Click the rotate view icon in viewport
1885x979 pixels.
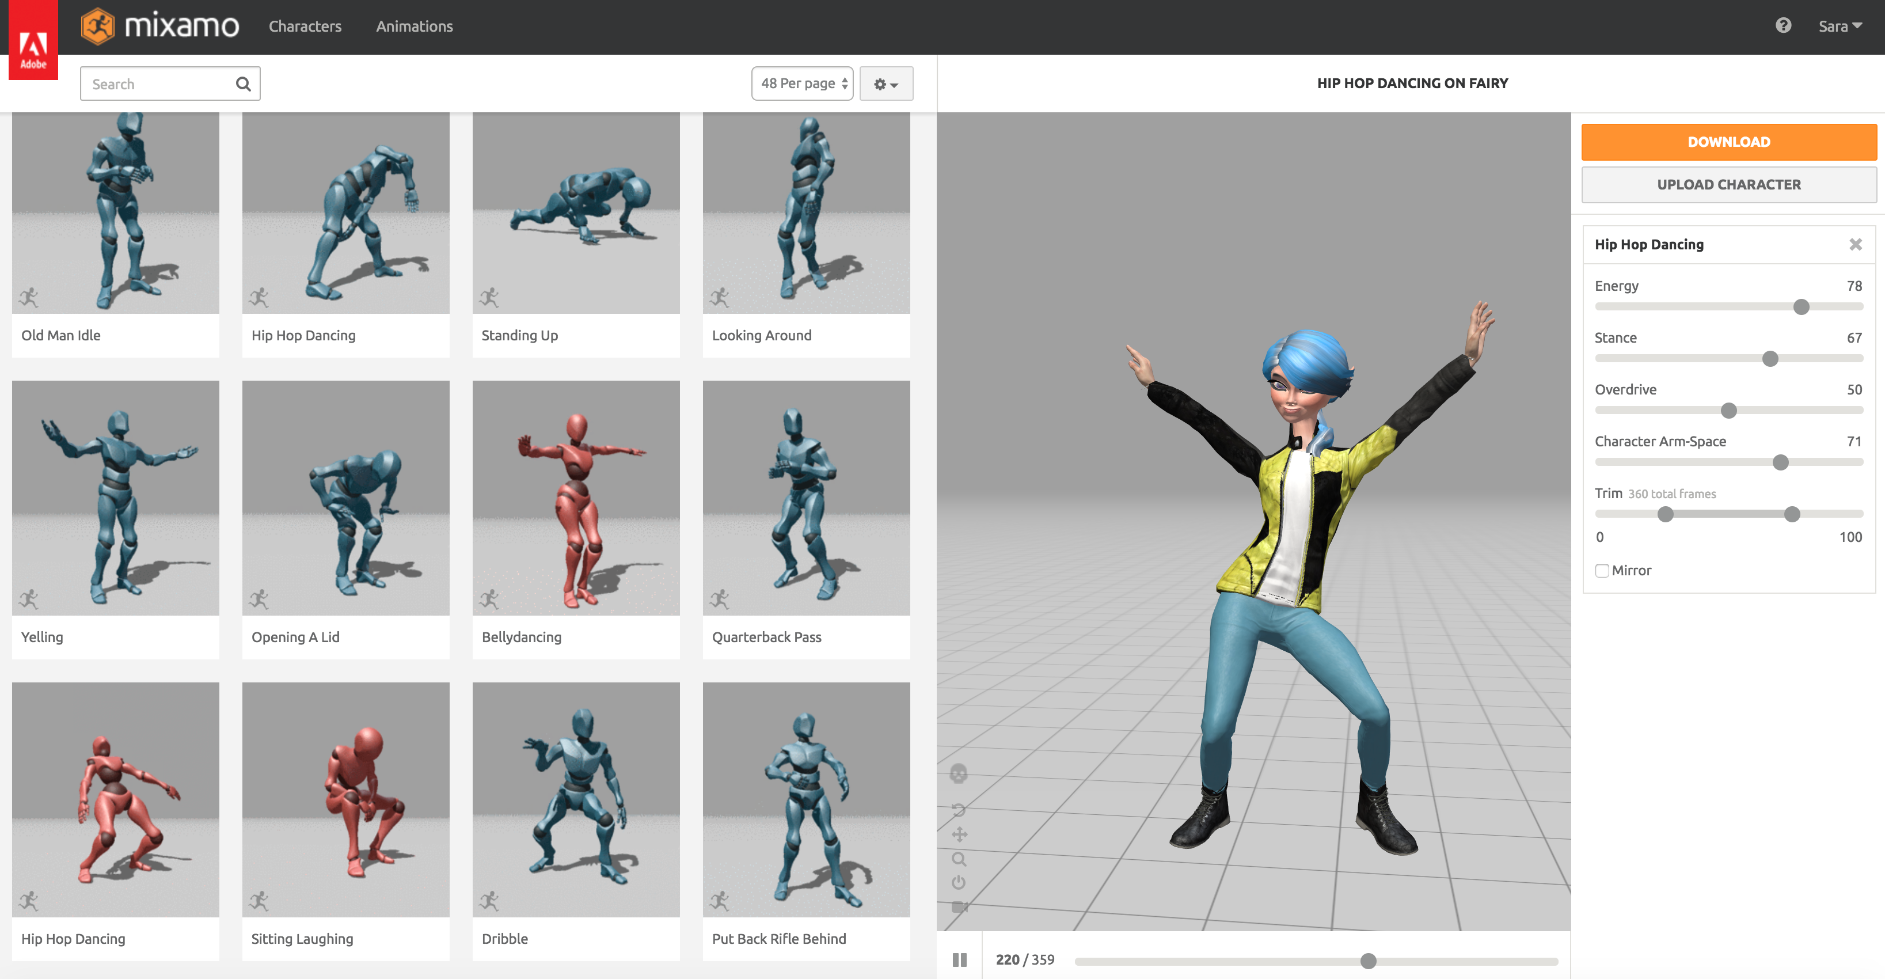[x=959, y=810]
